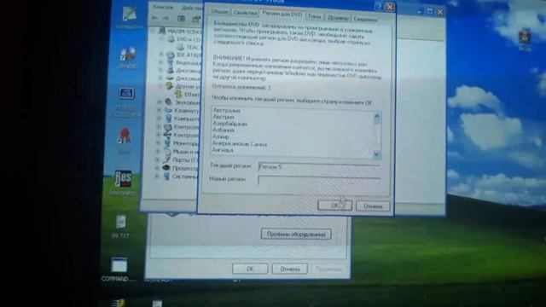The height and width of the screenshot is (307, 546).
Task: Expand the Видеоадаптеры node
Action: point(161,62)
